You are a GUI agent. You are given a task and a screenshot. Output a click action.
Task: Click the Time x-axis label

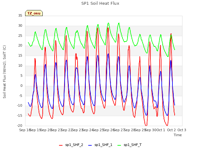[x=178, y=135]
